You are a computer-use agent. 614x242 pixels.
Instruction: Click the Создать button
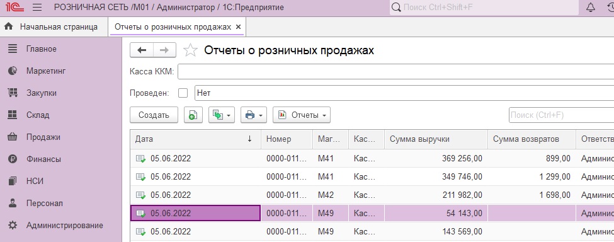[154, 115]
